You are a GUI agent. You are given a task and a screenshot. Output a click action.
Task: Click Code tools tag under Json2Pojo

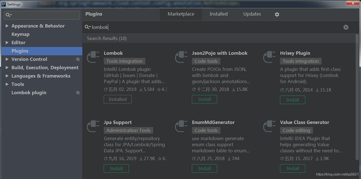coord(206,61)
